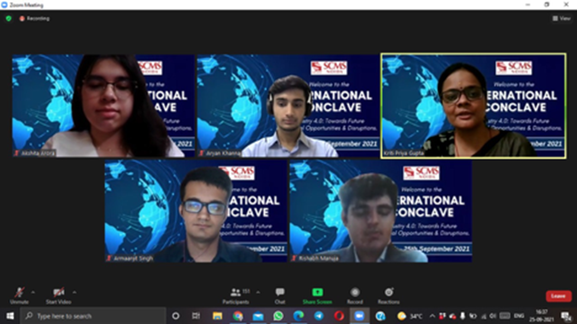Select Kriti Priya Gupta's video tile
577x324 pixels.
click(x=473, y=106)
